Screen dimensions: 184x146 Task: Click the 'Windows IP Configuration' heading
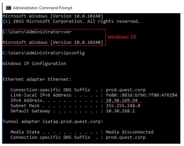[34, 64]
